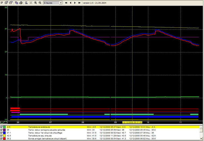204x141 pixels.
Task: Toggle the checkbox at far left of toolbar
Action: tap(2, 2)
